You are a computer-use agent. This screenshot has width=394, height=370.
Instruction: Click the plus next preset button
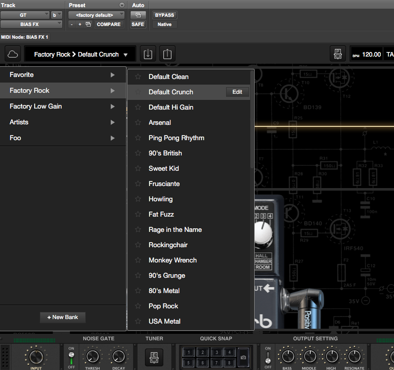80,24
